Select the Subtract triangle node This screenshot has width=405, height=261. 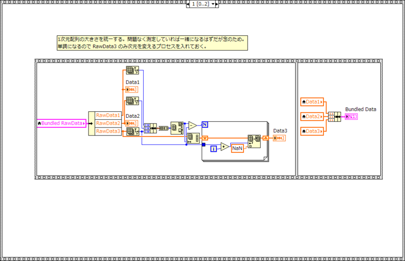tap(192, 125)
